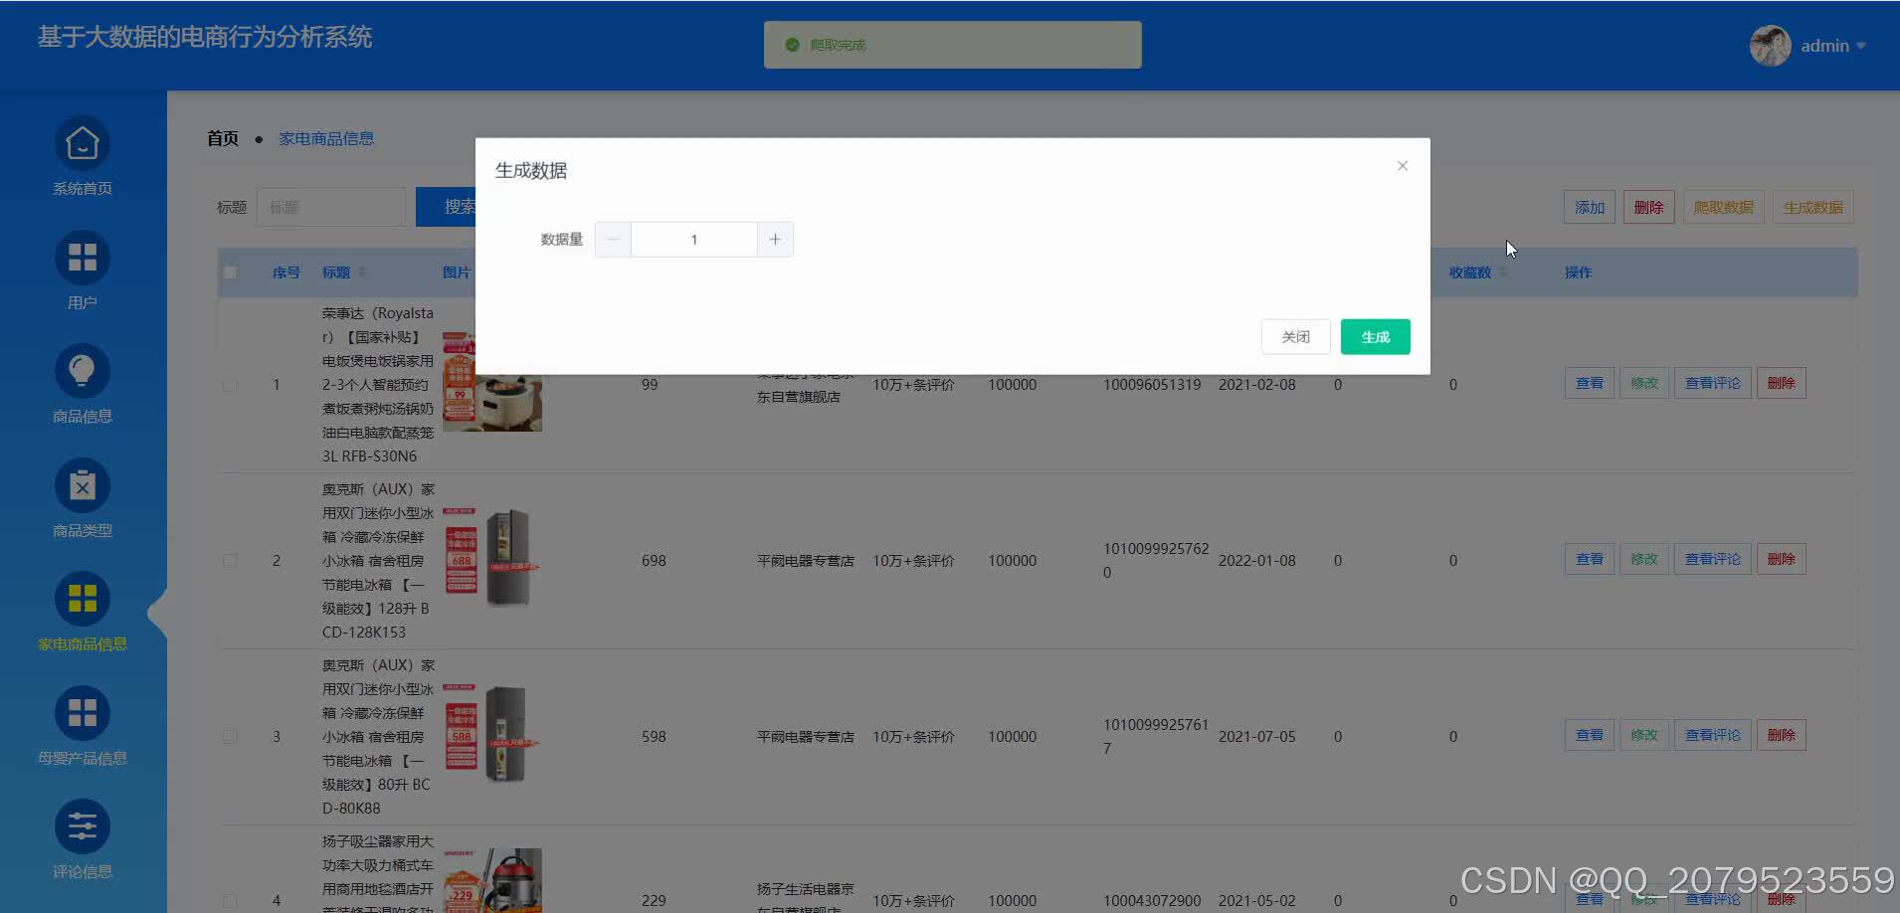Click 删除 for row 3
This screenshot has width=1900, height=913.
1781,735
